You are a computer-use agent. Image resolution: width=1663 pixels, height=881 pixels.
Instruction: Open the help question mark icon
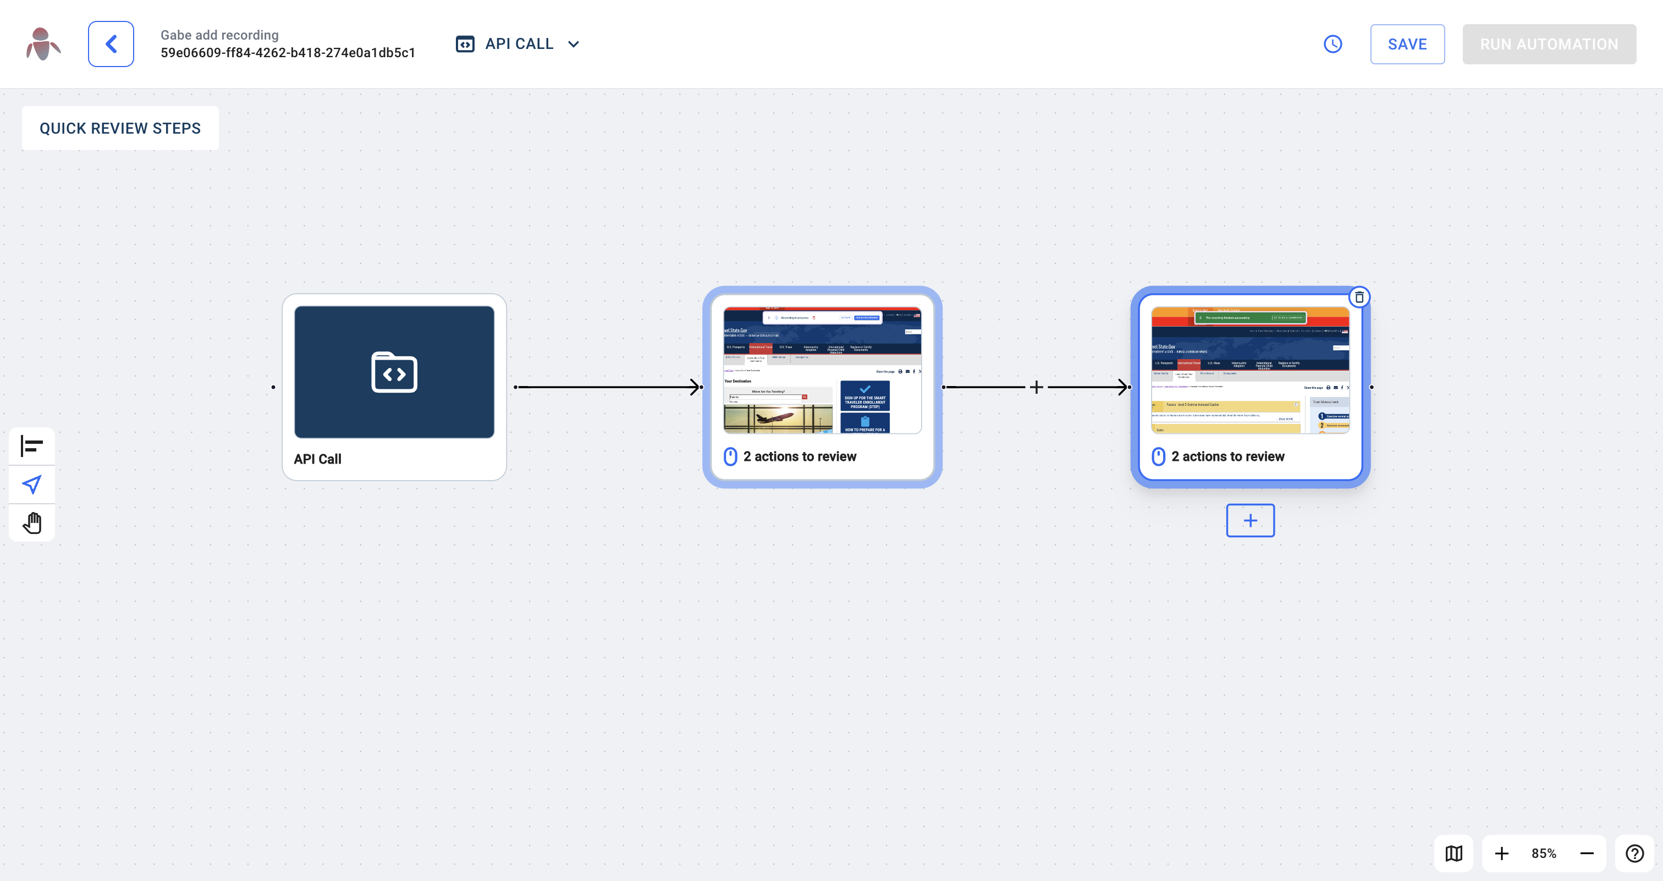[1634, 854]
